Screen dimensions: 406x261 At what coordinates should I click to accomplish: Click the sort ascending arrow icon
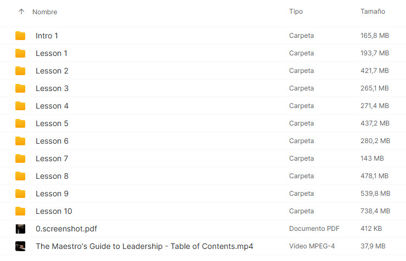pyautogui.click(x=21, y=12)
